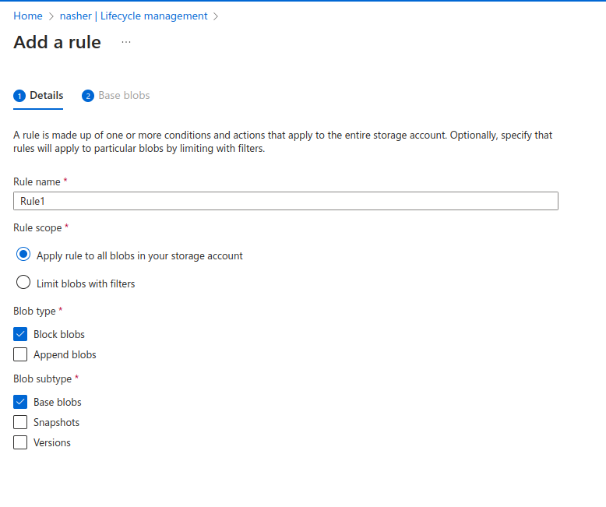This screenshot has height=507, width=606.
Task: Open the Base blobs step tab
Action: tap(123, 95)
